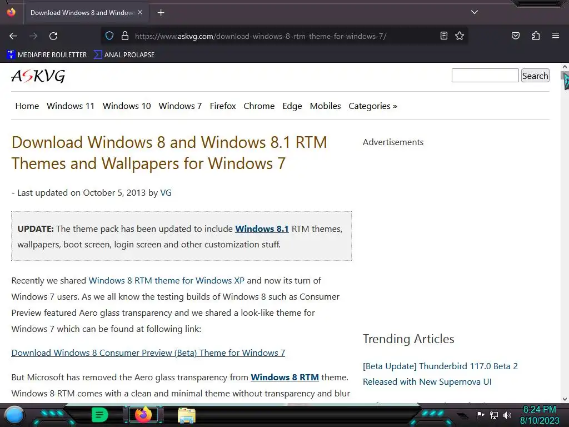Open the second bookmark in bookmarks toolbar

(x=124, y=55)
